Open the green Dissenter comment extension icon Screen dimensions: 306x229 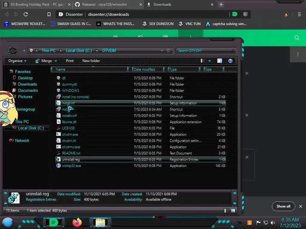click(235, 14)
